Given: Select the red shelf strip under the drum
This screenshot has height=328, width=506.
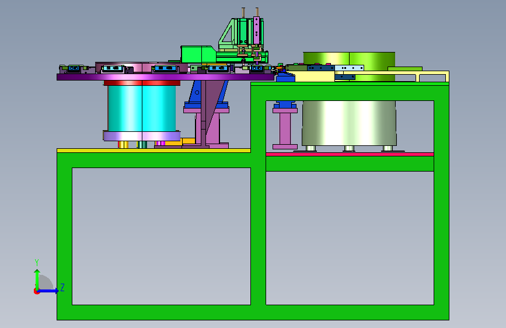Looking at the screenshot, I should (350, 154).
